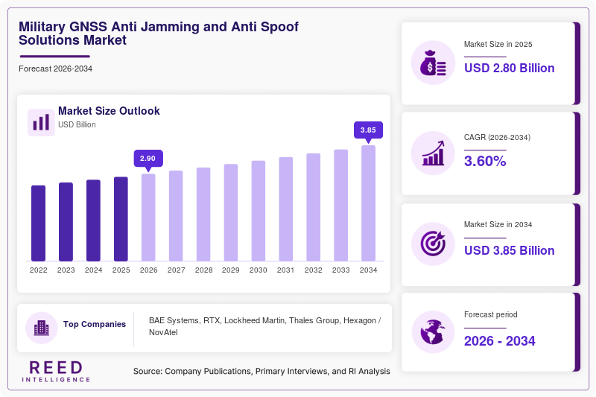
Task: Click the globe icon beside Forecast period
Action: [433, 332]
